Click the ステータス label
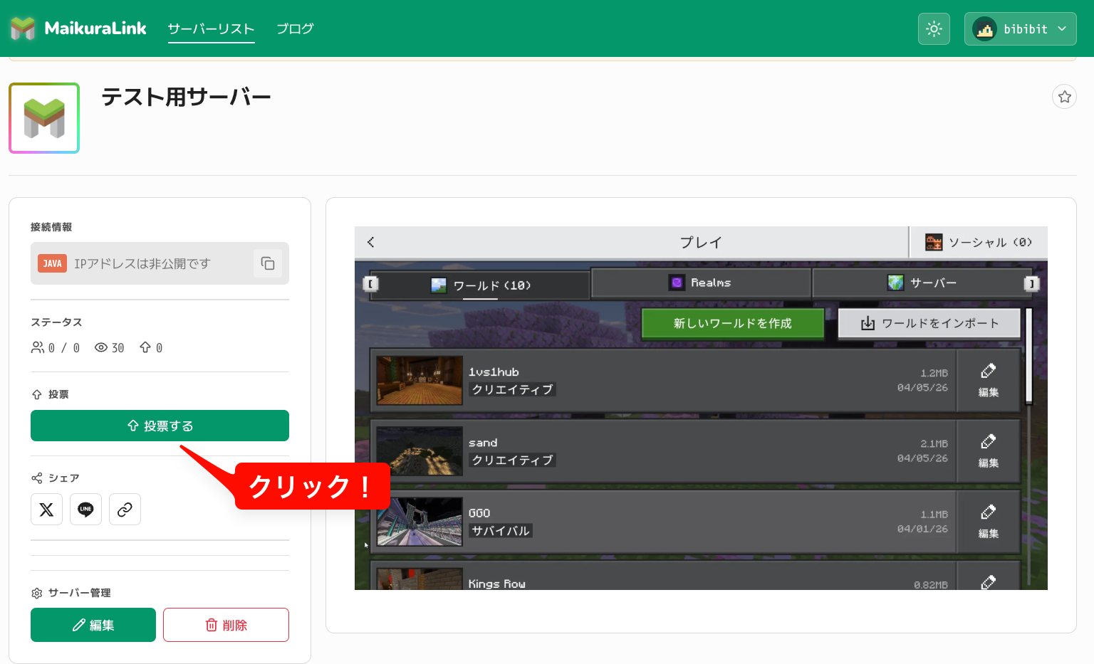This screenshot has width=1094, height=664. [56, 322]
